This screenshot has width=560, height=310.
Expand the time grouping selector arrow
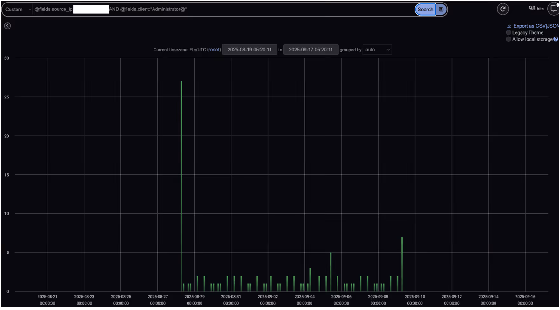388,50
